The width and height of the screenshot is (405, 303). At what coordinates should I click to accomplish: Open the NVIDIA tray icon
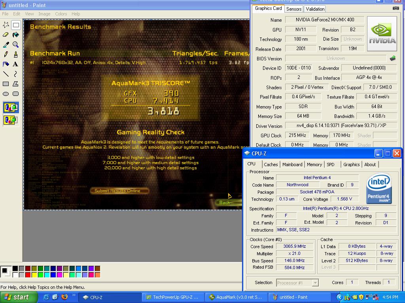(x=355, y=297)
